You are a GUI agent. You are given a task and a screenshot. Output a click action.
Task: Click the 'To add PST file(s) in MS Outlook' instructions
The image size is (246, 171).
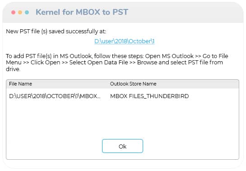(x=117, y=63)
